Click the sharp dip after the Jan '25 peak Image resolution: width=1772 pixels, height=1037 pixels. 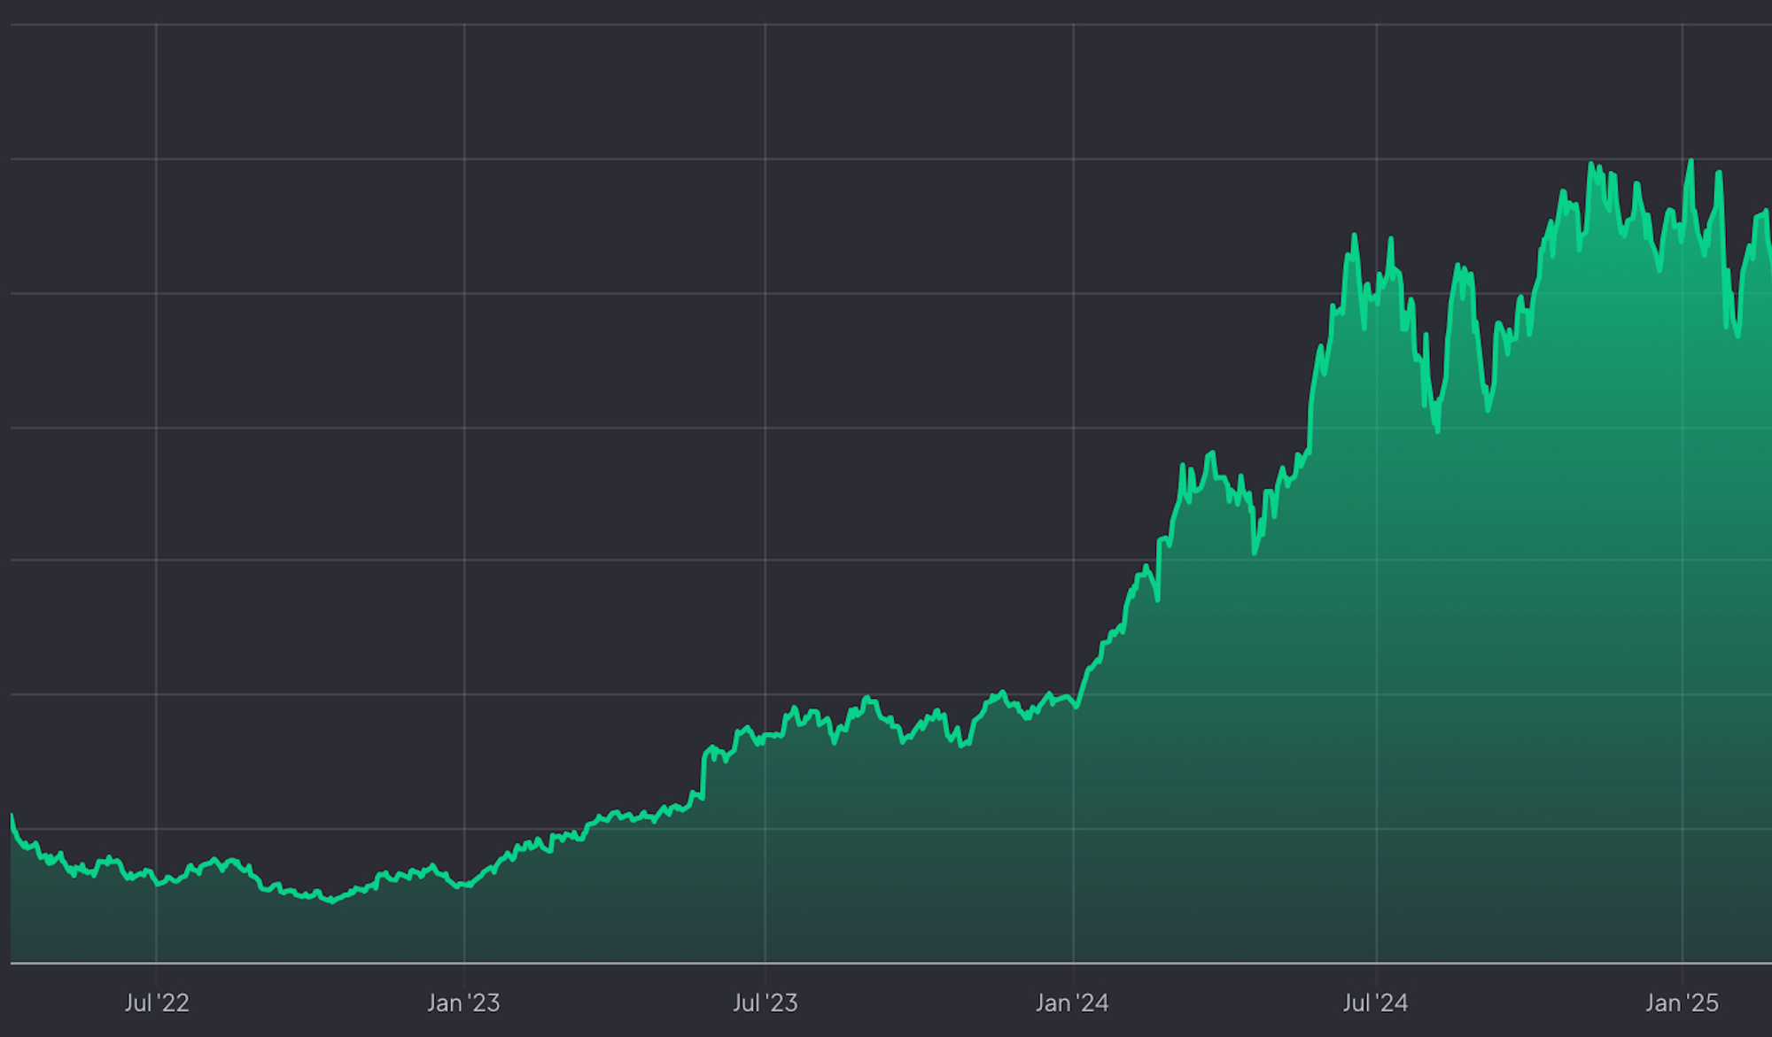coord(1737,335)
